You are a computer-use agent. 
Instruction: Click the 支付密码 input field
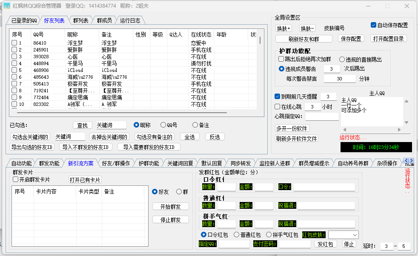coord(295,244)
